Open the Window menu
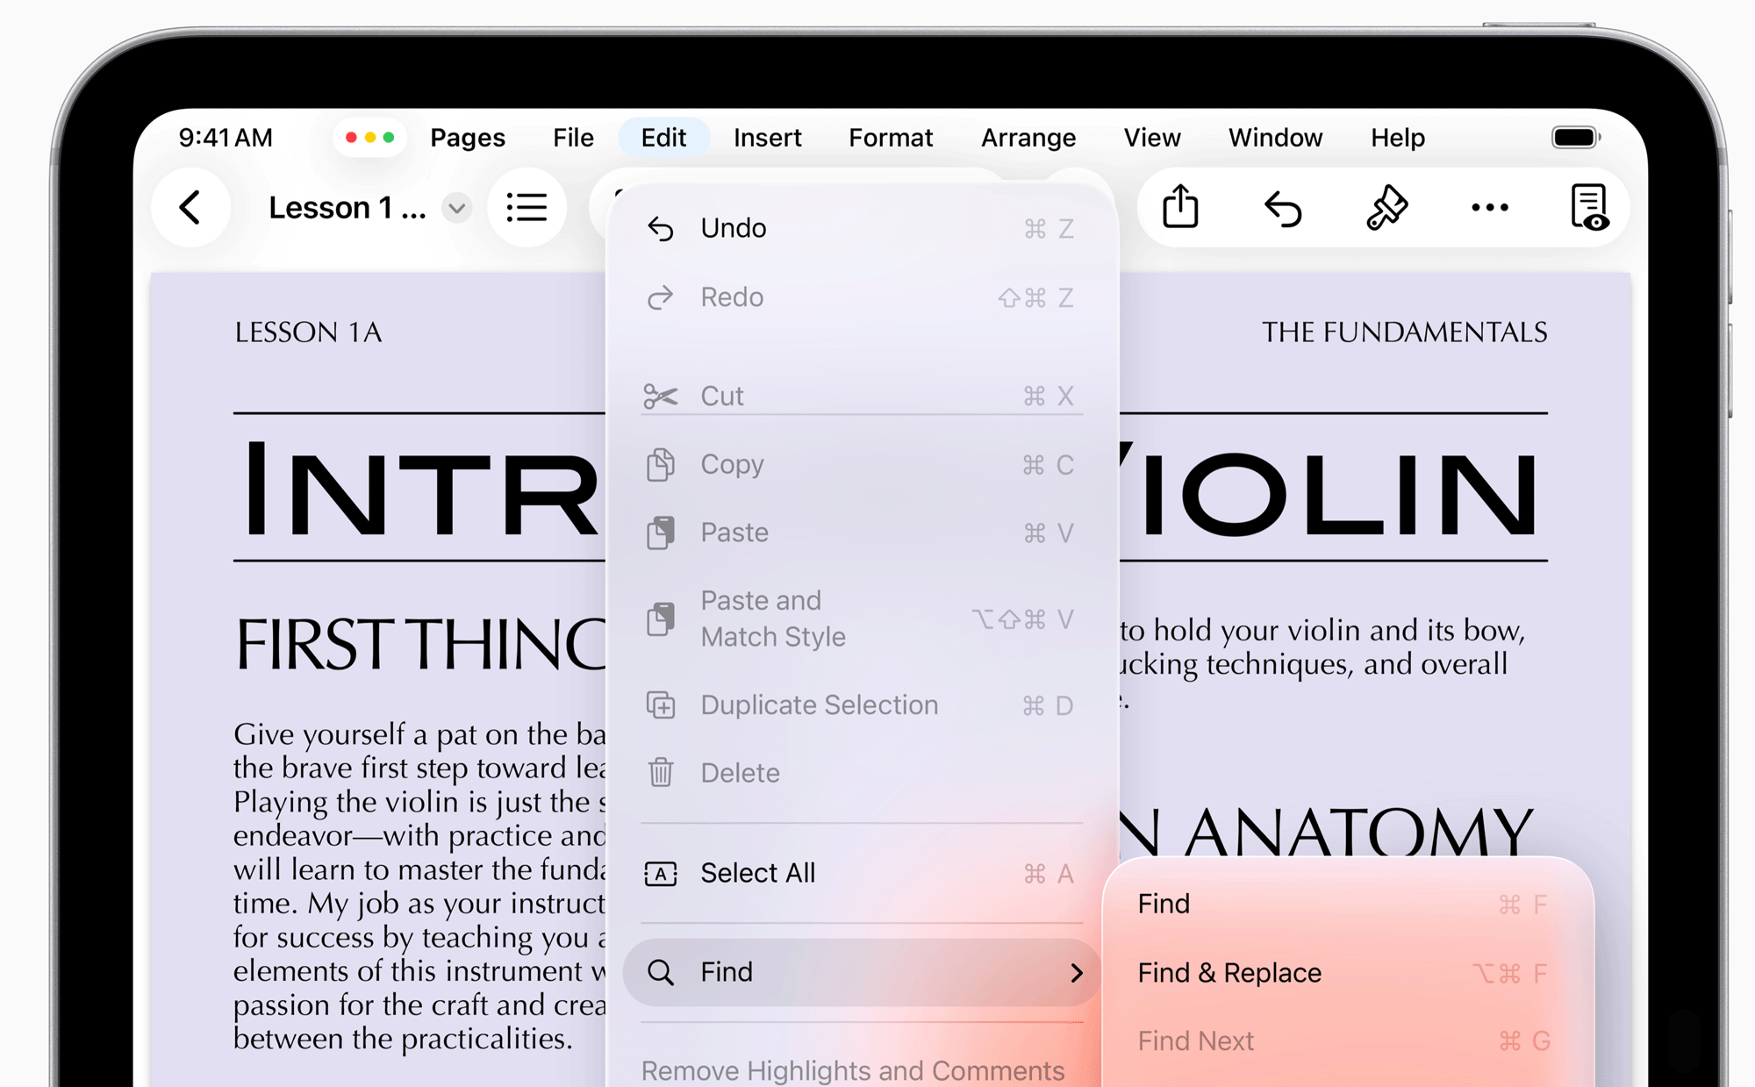 click(1274, 138)
